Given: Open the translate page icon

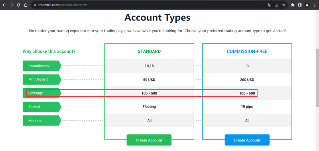Looking at the screenshot, I should [x=270, y=5].
